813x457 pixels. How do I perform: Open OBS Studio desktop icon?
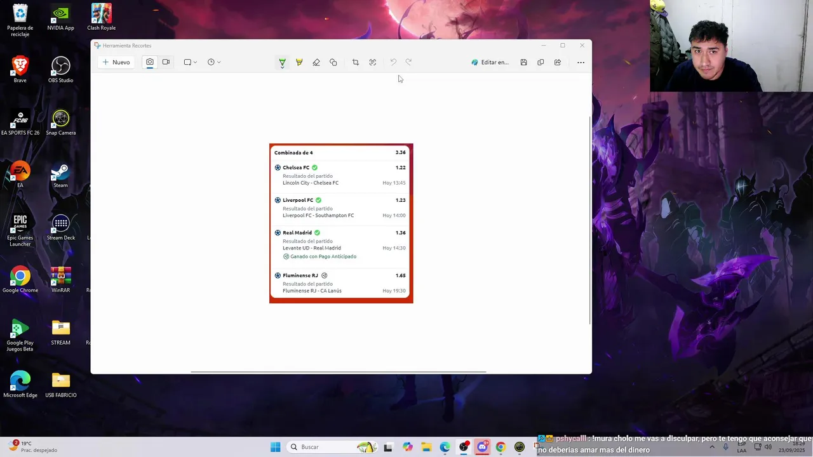[60, 70]
